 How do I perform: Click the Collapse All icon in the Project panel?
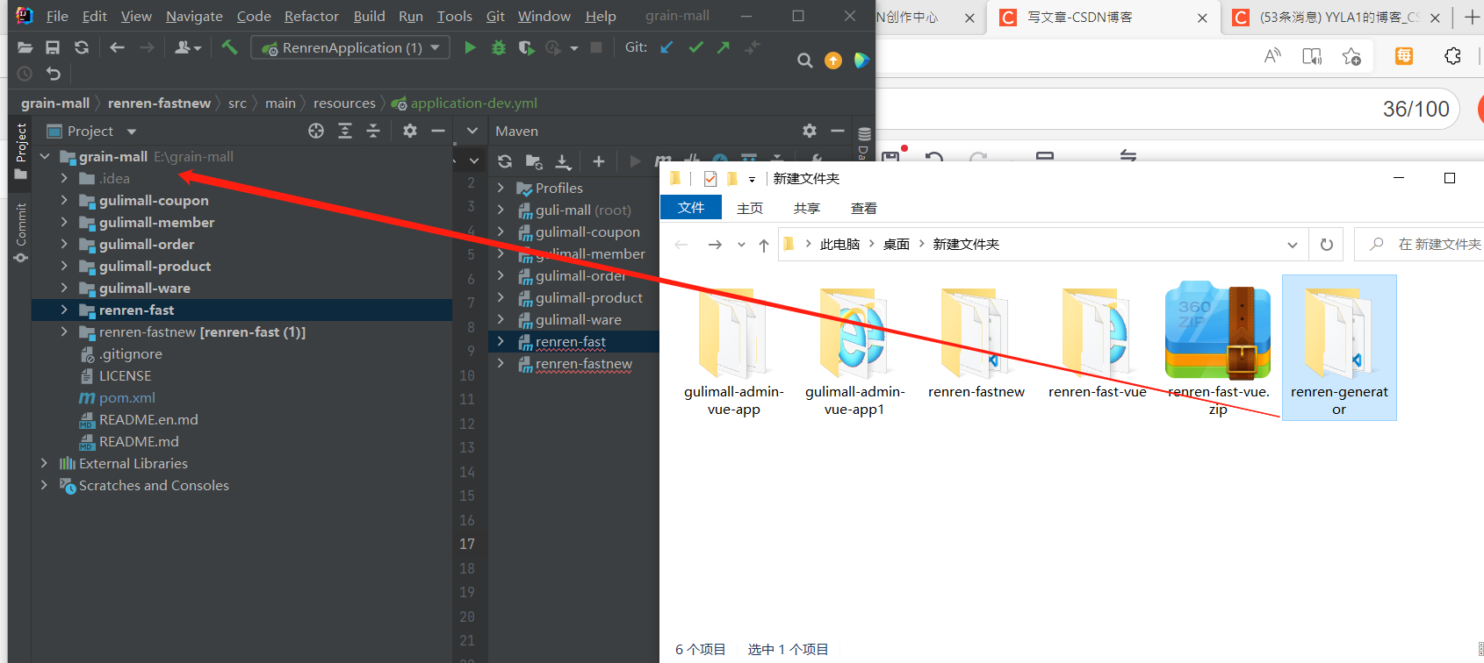(x=373, y=131)
